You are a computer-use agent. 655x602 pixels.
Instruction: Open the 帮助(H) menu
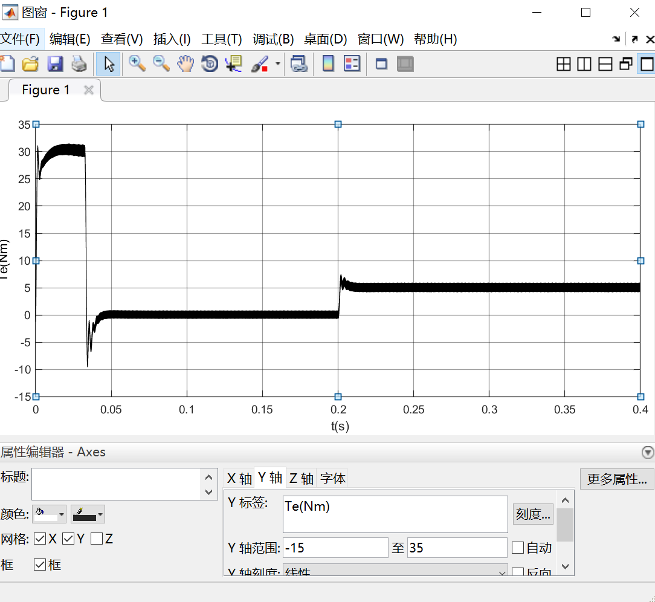435,39
